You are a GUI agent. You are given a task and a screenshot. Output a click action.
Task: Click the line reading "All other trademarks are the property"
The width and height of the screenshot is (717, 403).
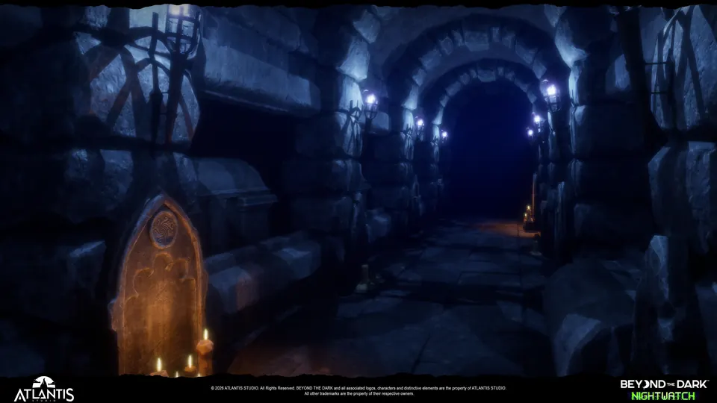click(359, 393)
